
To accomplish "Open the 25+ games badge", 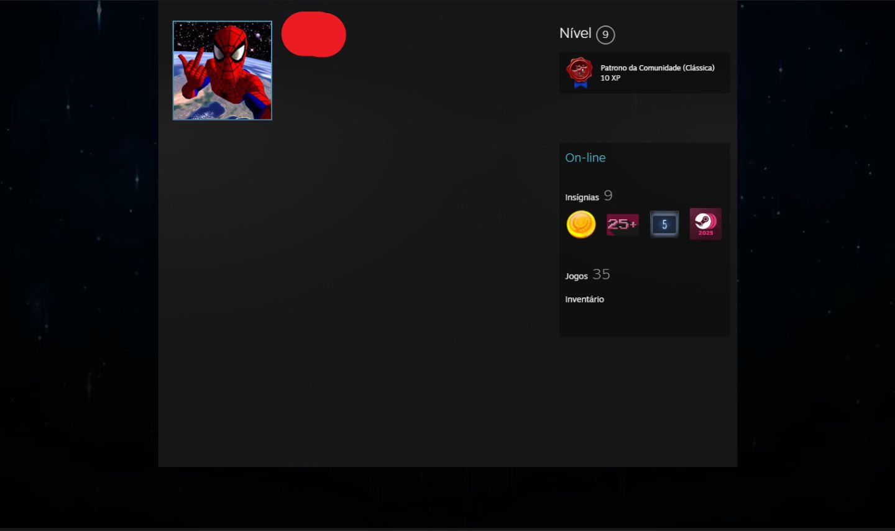I will pos(622,224).
